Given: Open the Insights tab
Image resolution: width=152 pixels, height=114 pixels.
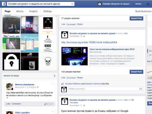Looking at the screenshot, I should [x=33, y=11].
